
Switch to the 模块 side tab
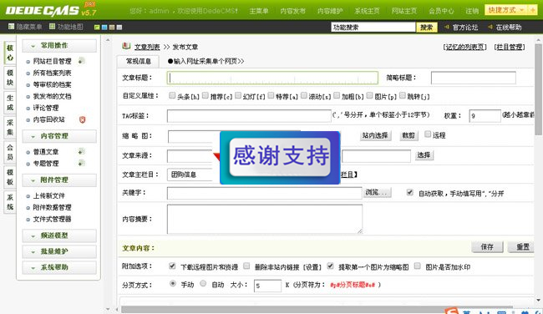(x=10, y=78)
